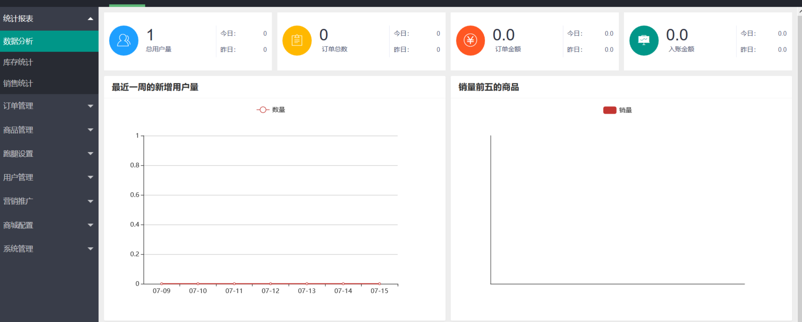Click the yellow order total clipboard icon
802x322 pixels.
click(297, 40)
